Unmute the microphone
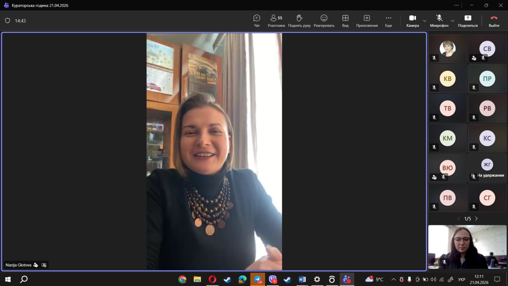 [x=439, y=21]
